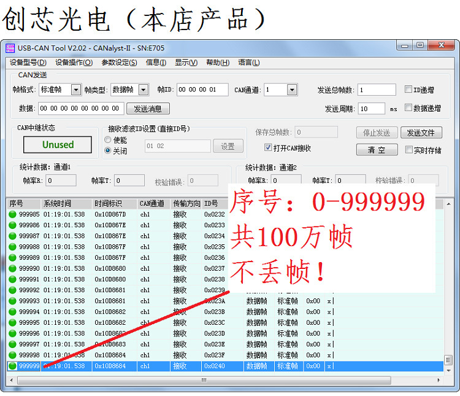Open the 显示(V) menu
This screenshot has height=396, width=460.
186,63
